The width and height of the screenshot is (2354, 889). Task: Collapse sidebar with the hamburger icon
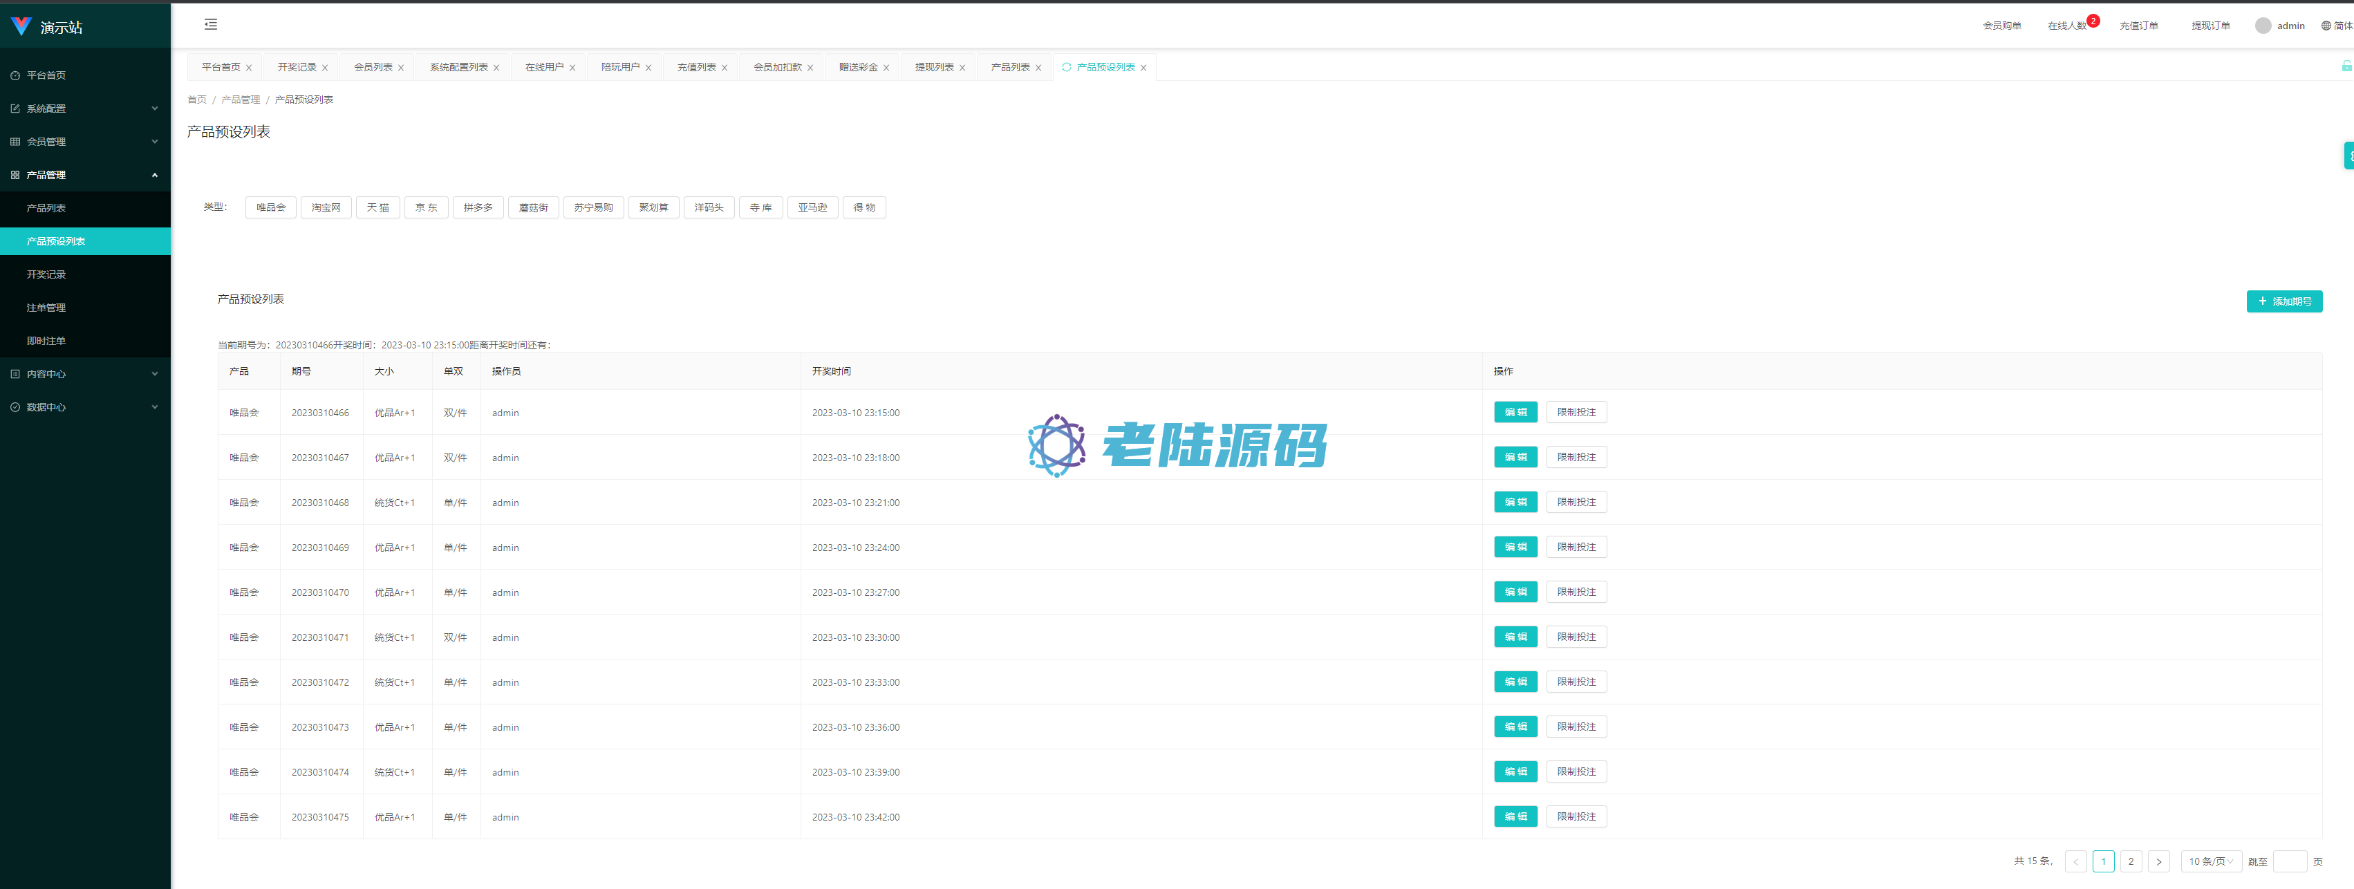[x=210, y=25]
